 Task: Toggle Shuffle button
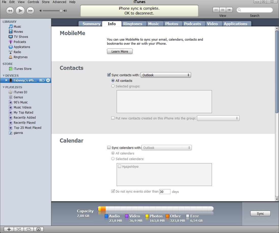(x=19, y=229)
